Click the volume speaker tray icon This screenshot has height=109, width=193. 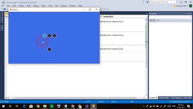coord(154,106)
